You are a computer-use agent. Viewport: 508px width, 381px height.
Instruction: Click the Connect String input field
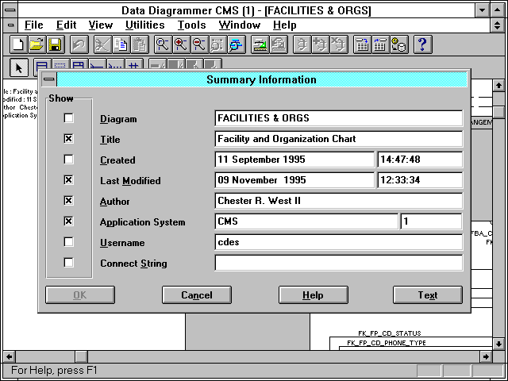(338, 264)
